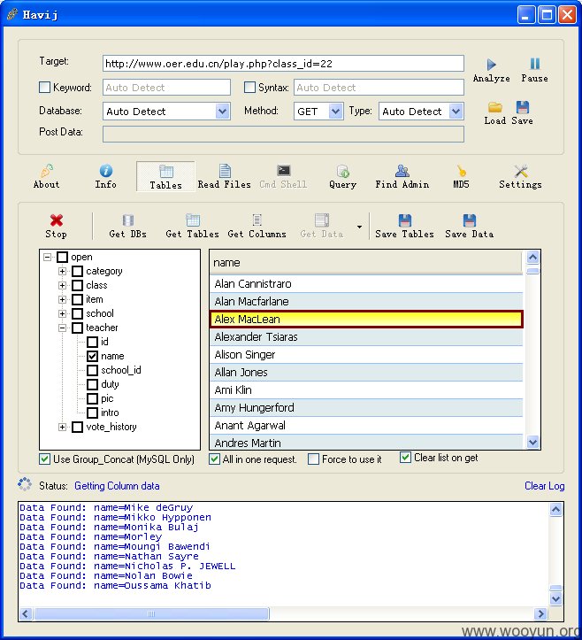Screen dimensions: 582x640
Task: Select the Alan Cannistraro row
Action: [x=366, y=283]
